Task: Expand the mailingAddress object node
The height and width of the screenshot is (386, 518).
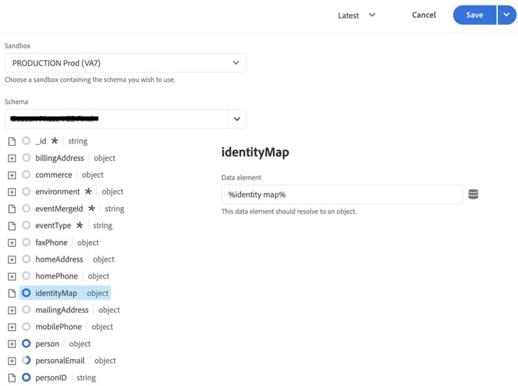Action: click(x=12, y=310)
